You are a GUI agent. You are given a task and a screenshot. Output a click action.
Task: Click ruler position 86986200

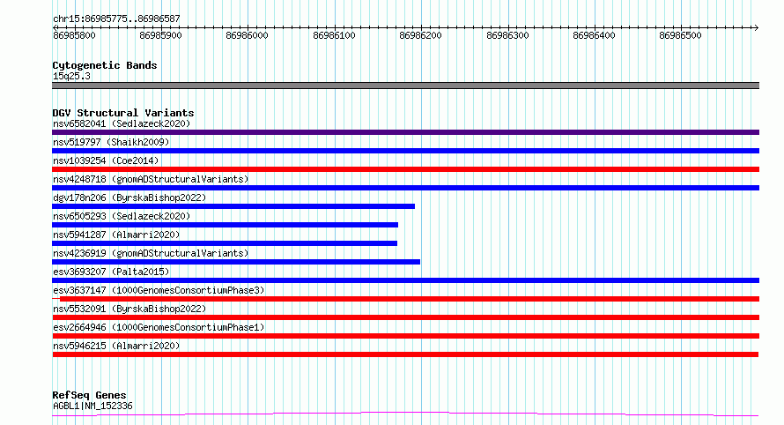[420, 35]
